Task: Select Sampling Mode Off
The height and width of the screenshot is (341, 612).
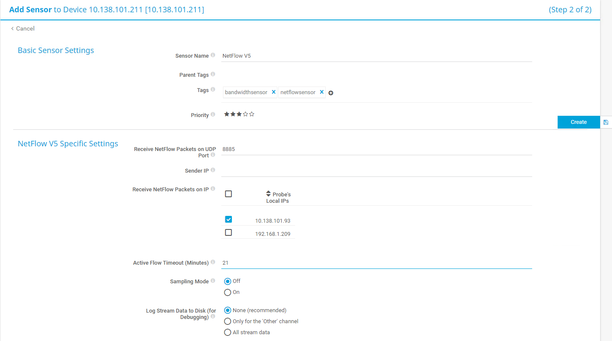Action: coord(228,281)
